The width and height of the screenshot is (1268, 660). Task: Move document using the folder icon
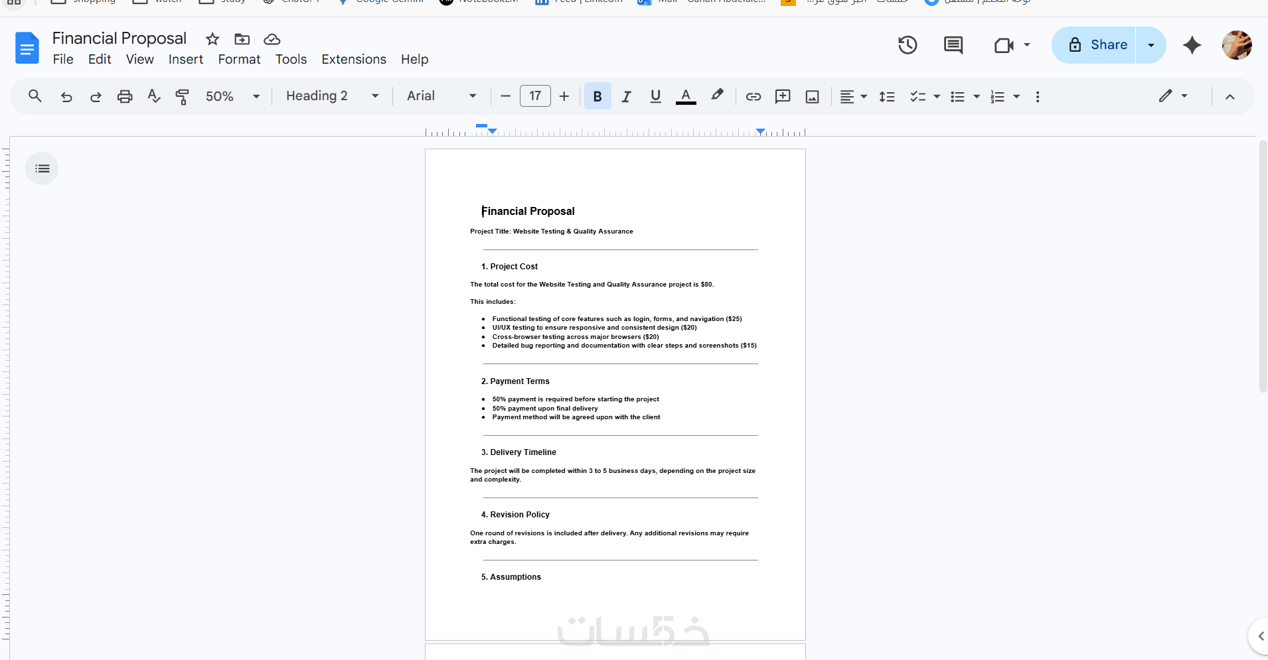(x=242, y=39)
